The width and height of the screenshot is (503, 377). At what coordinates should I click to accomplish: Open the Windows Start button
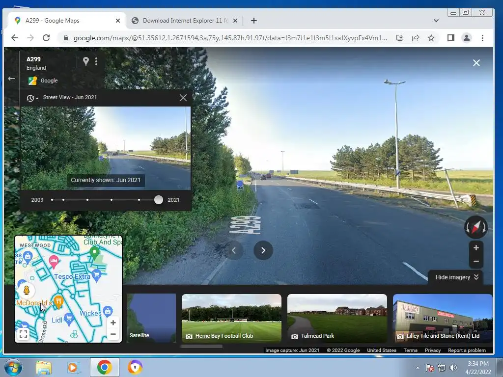13,367
